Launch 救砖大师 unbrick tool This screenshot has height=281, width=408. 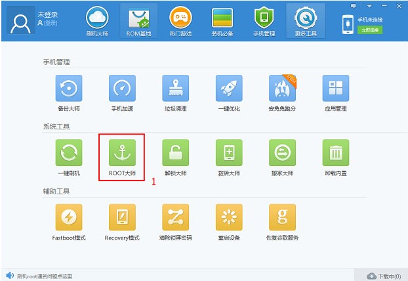coord(229,153)
